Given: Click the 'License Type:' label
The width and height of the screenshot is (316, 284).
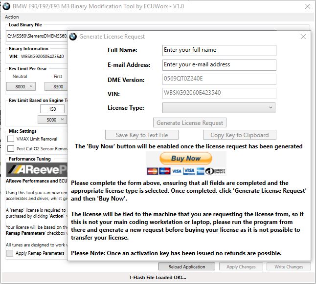Looking at the screenshot, I should (x=126, y=108).
